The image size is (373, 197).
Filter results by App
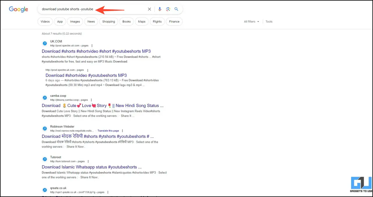(60, 21)
